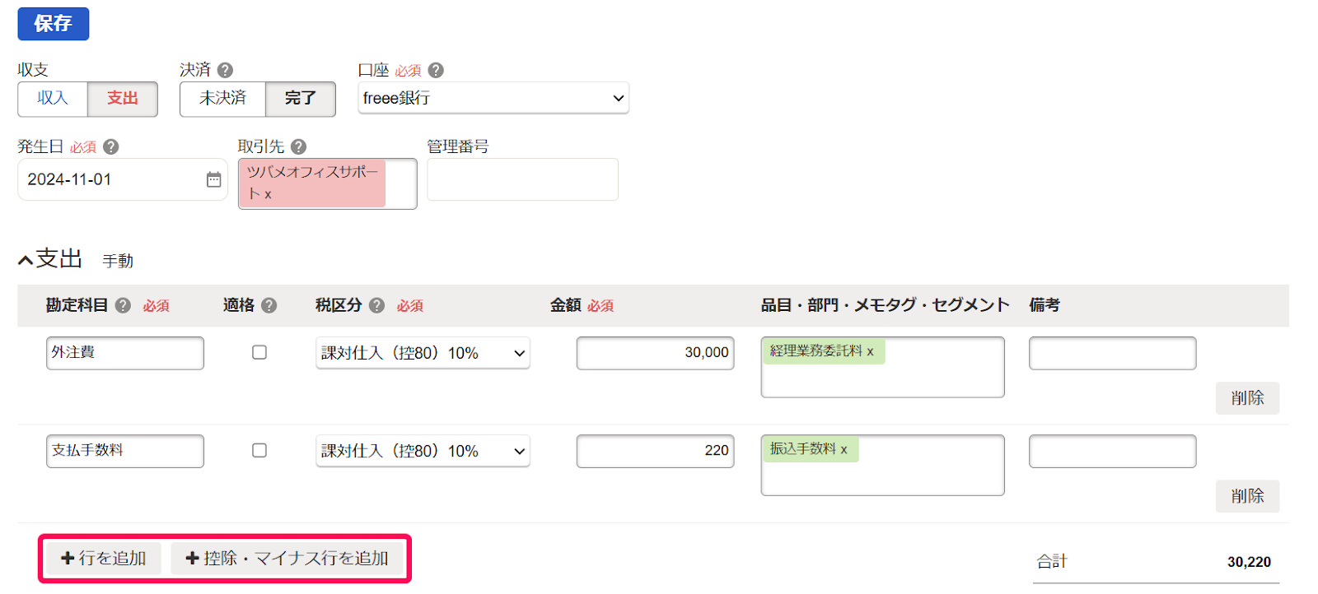1318x594 pixels.
Task: Click help icon next to 勘定科目 header
Action: click(x=123, y=306)
